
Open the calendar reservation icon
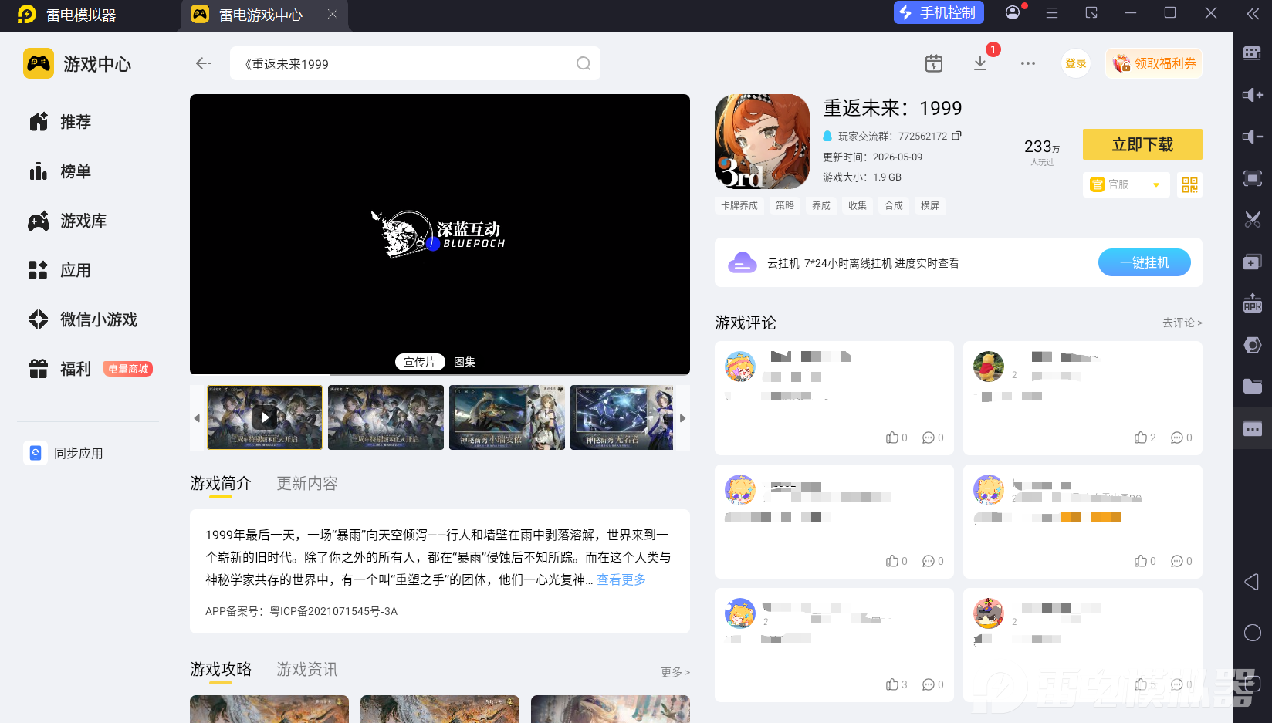pyautogui.click(x=934, y=63)
